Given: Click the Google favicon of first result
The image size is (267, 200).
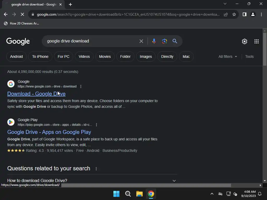Looking at the screenshot, I should 11,84.
